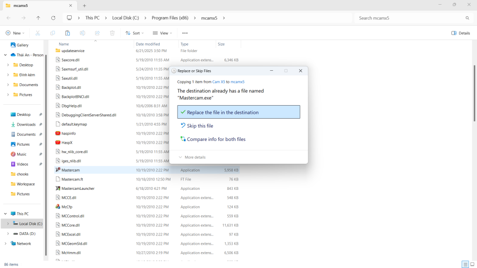477x268 pixels.
Task: Select the updateservice folder
Action: click(73, 51)
